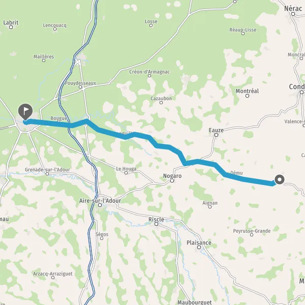305x305 pixels.
Task: Click the circular route end marker
Action: tap(280, 179)
